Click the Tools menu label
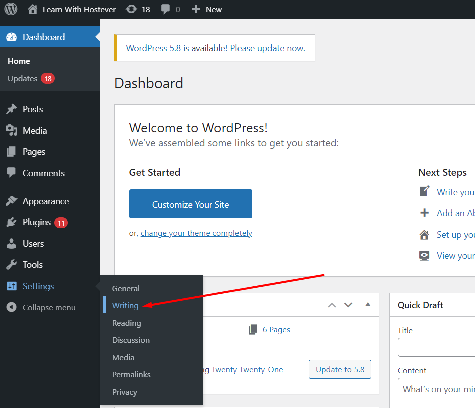Viewport: 475px width, 408px height. [x=33, y=265]
